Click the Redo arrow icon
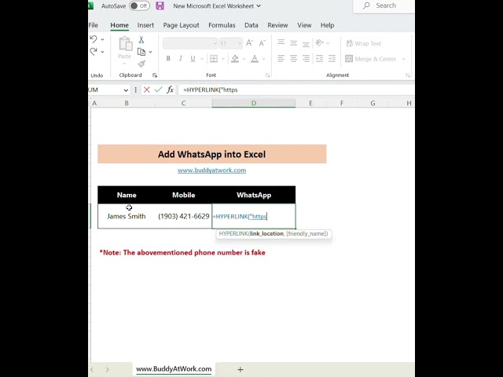Viewport: 503px width, 377px height. click(94, 51)
